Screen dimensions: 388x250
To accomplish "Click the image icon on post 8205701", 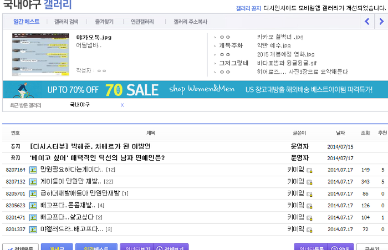I will (33, 193).
